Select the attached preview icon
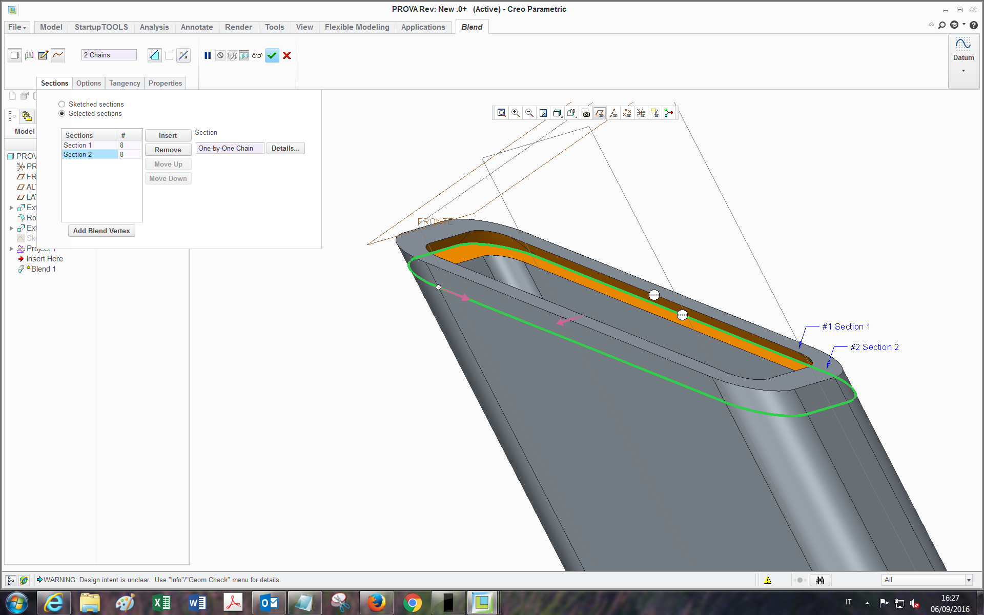 point(244,55)
